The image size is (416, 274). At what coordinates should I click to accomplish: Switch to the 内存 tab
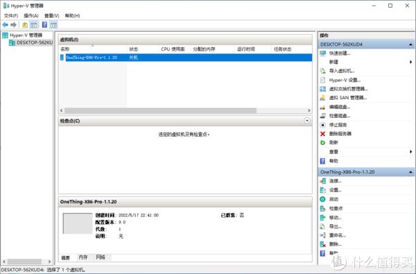(x=83, y=257)
